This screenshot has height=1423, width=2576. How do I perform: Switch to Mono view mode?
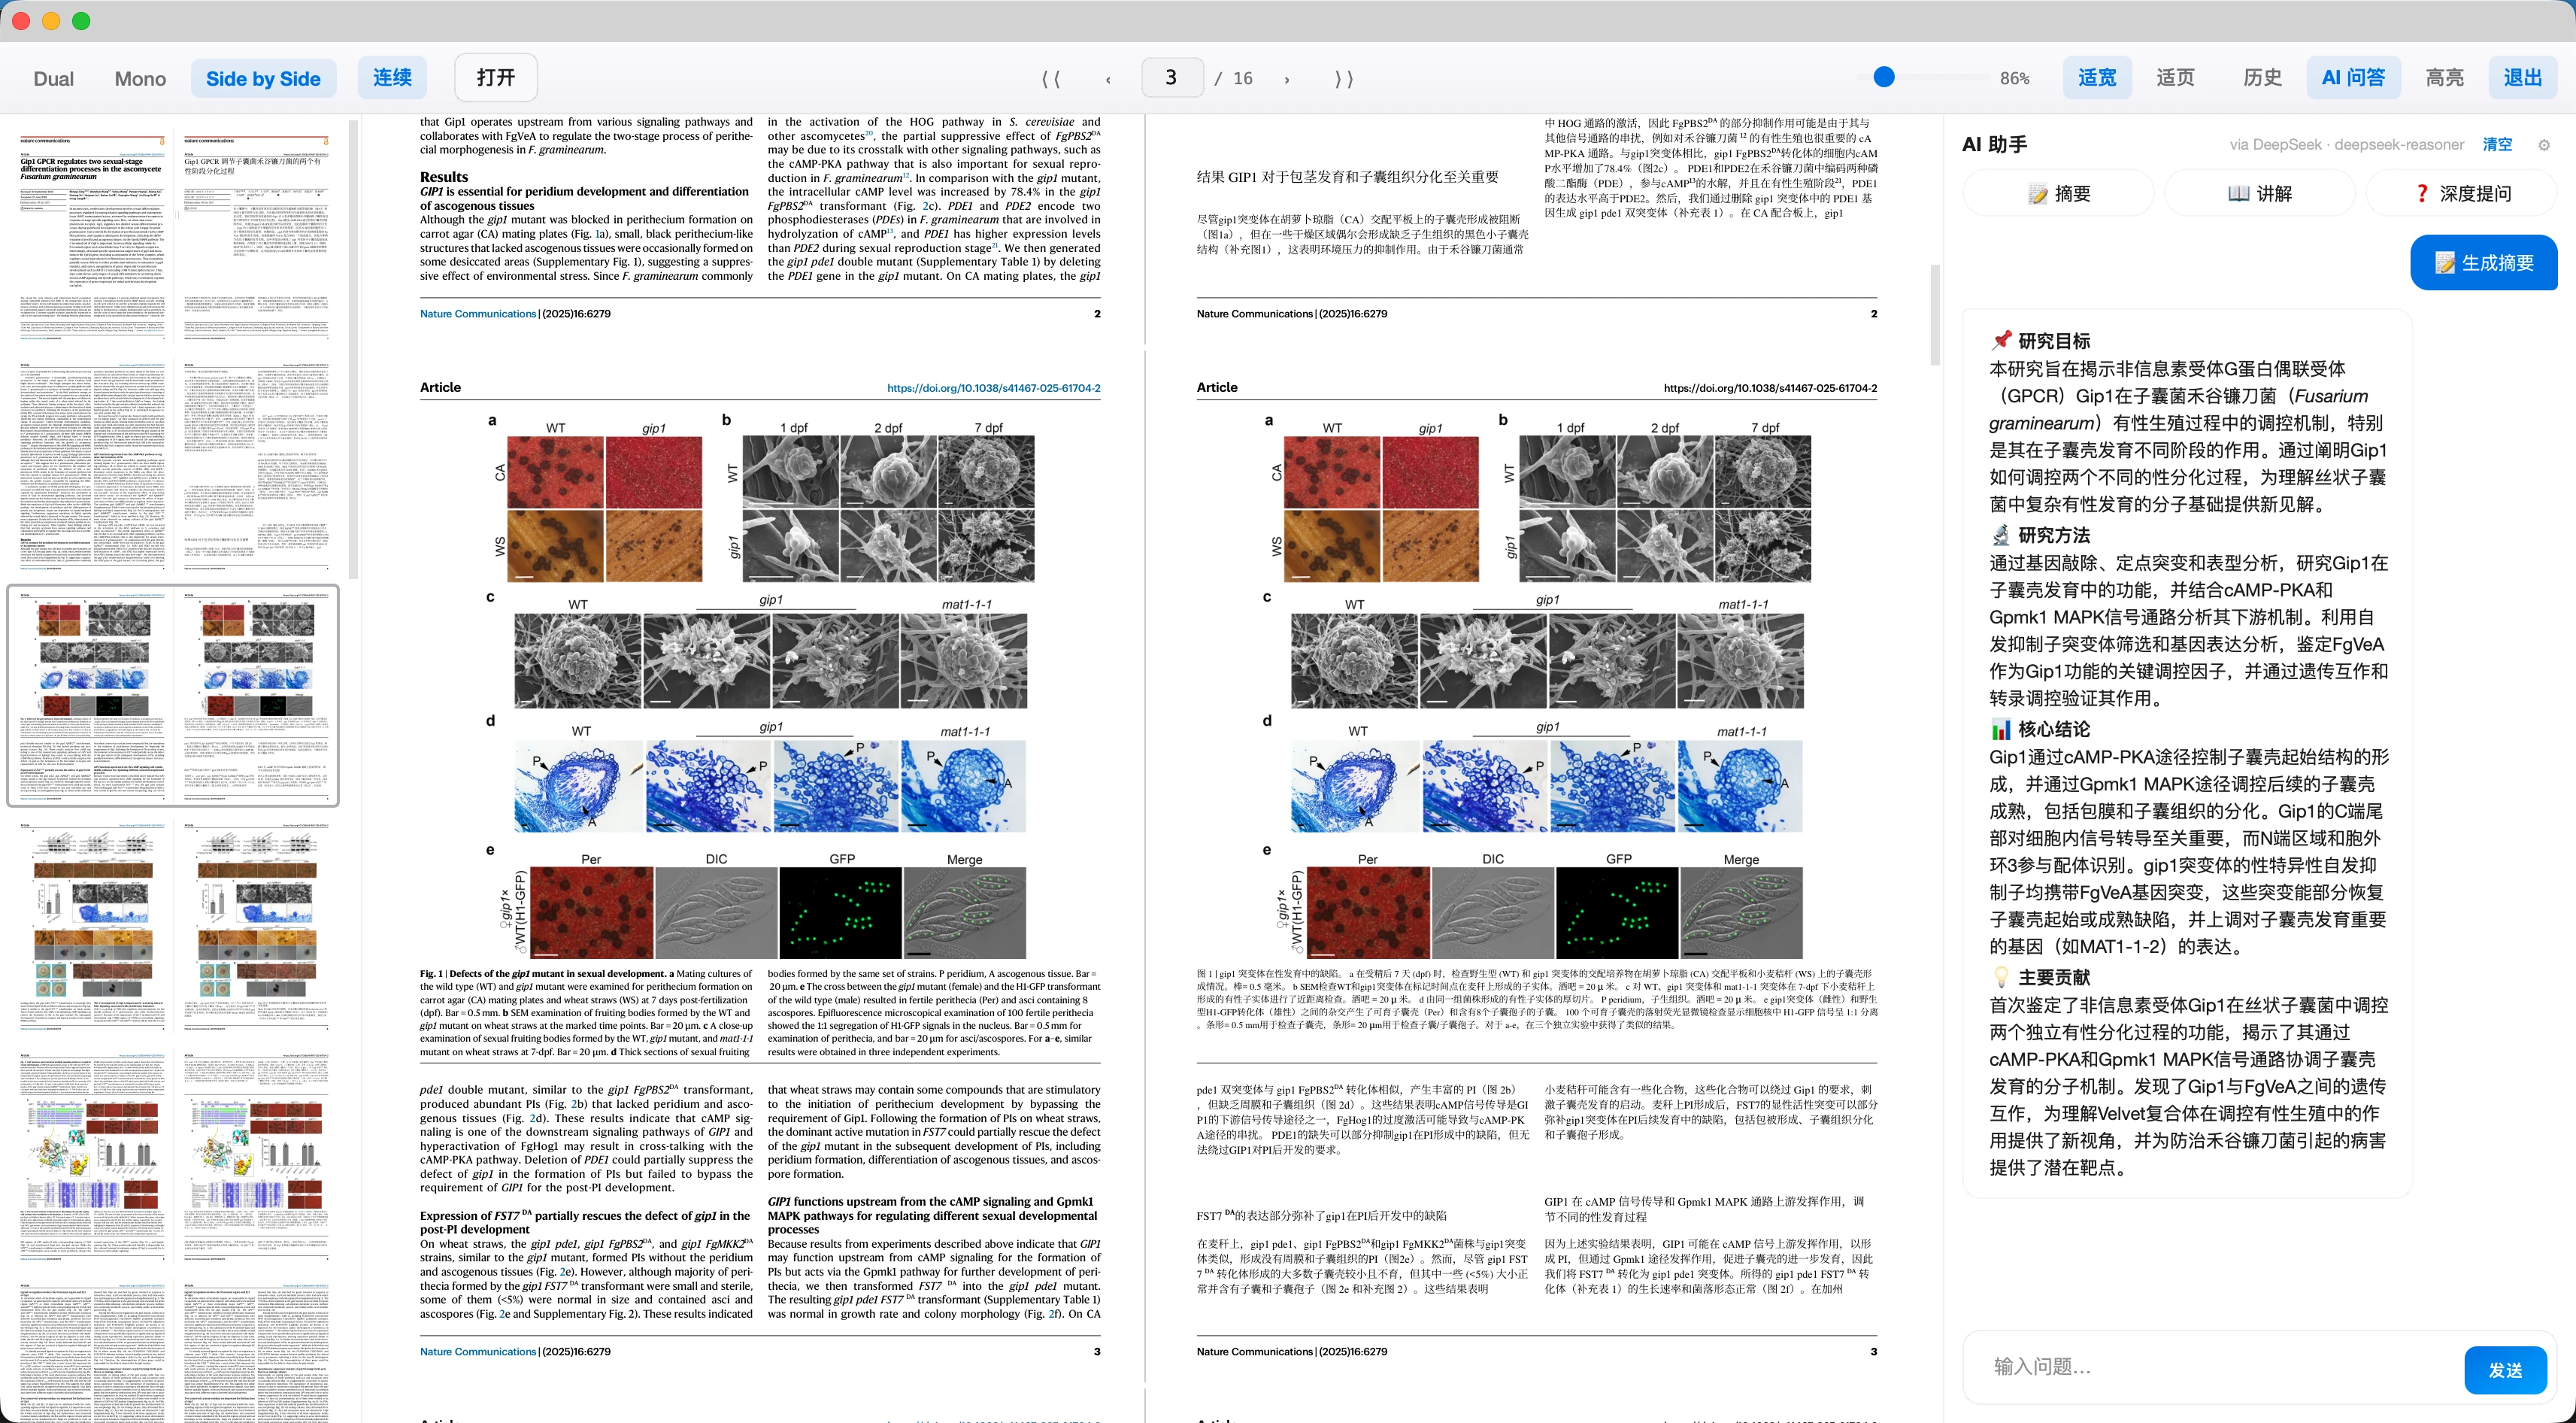[140, 78]
